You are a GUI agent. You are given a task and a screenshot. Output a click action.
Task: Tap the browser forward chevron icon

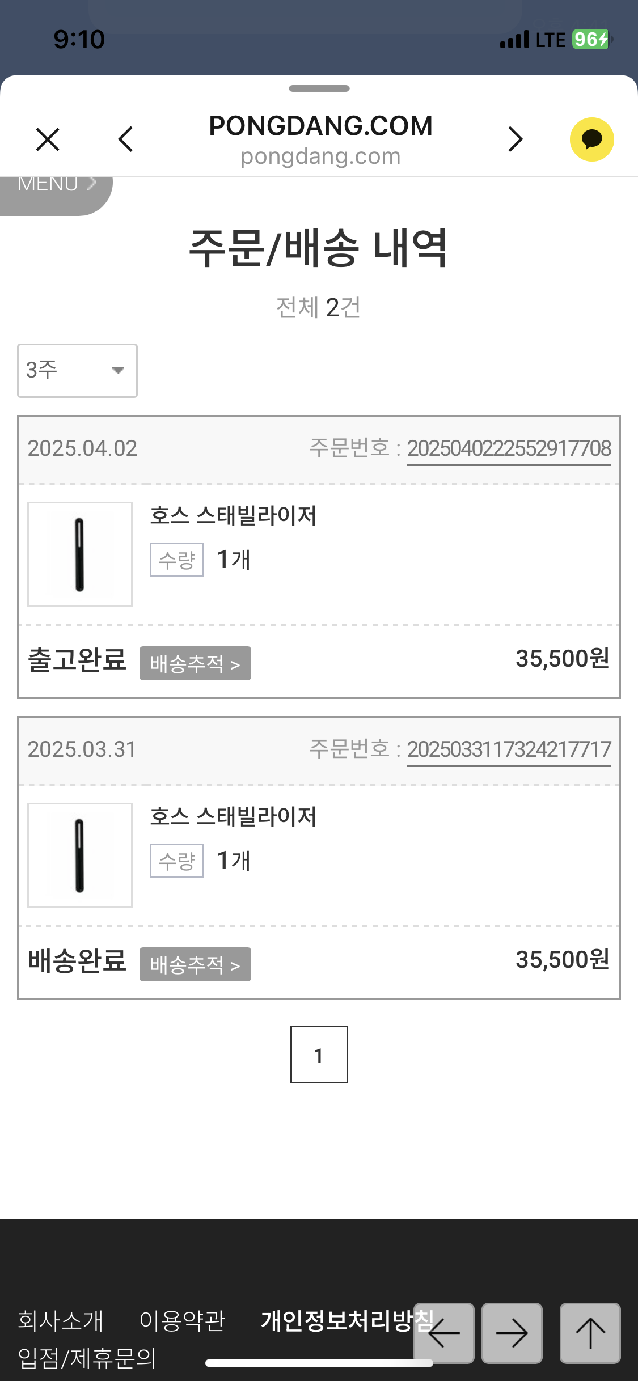coord(515,139)
